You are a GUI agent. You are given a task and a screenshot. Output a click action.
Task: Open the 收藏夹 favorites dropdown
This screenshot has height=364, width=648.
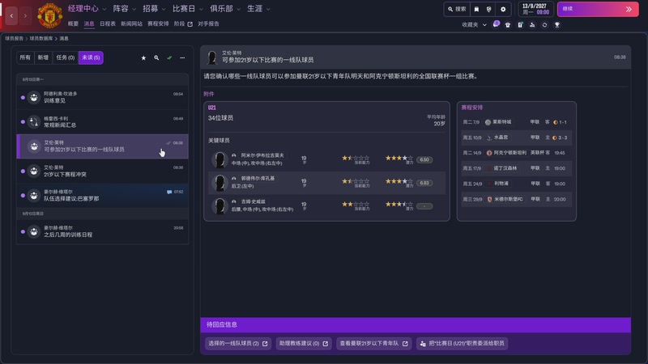(474, 25)
